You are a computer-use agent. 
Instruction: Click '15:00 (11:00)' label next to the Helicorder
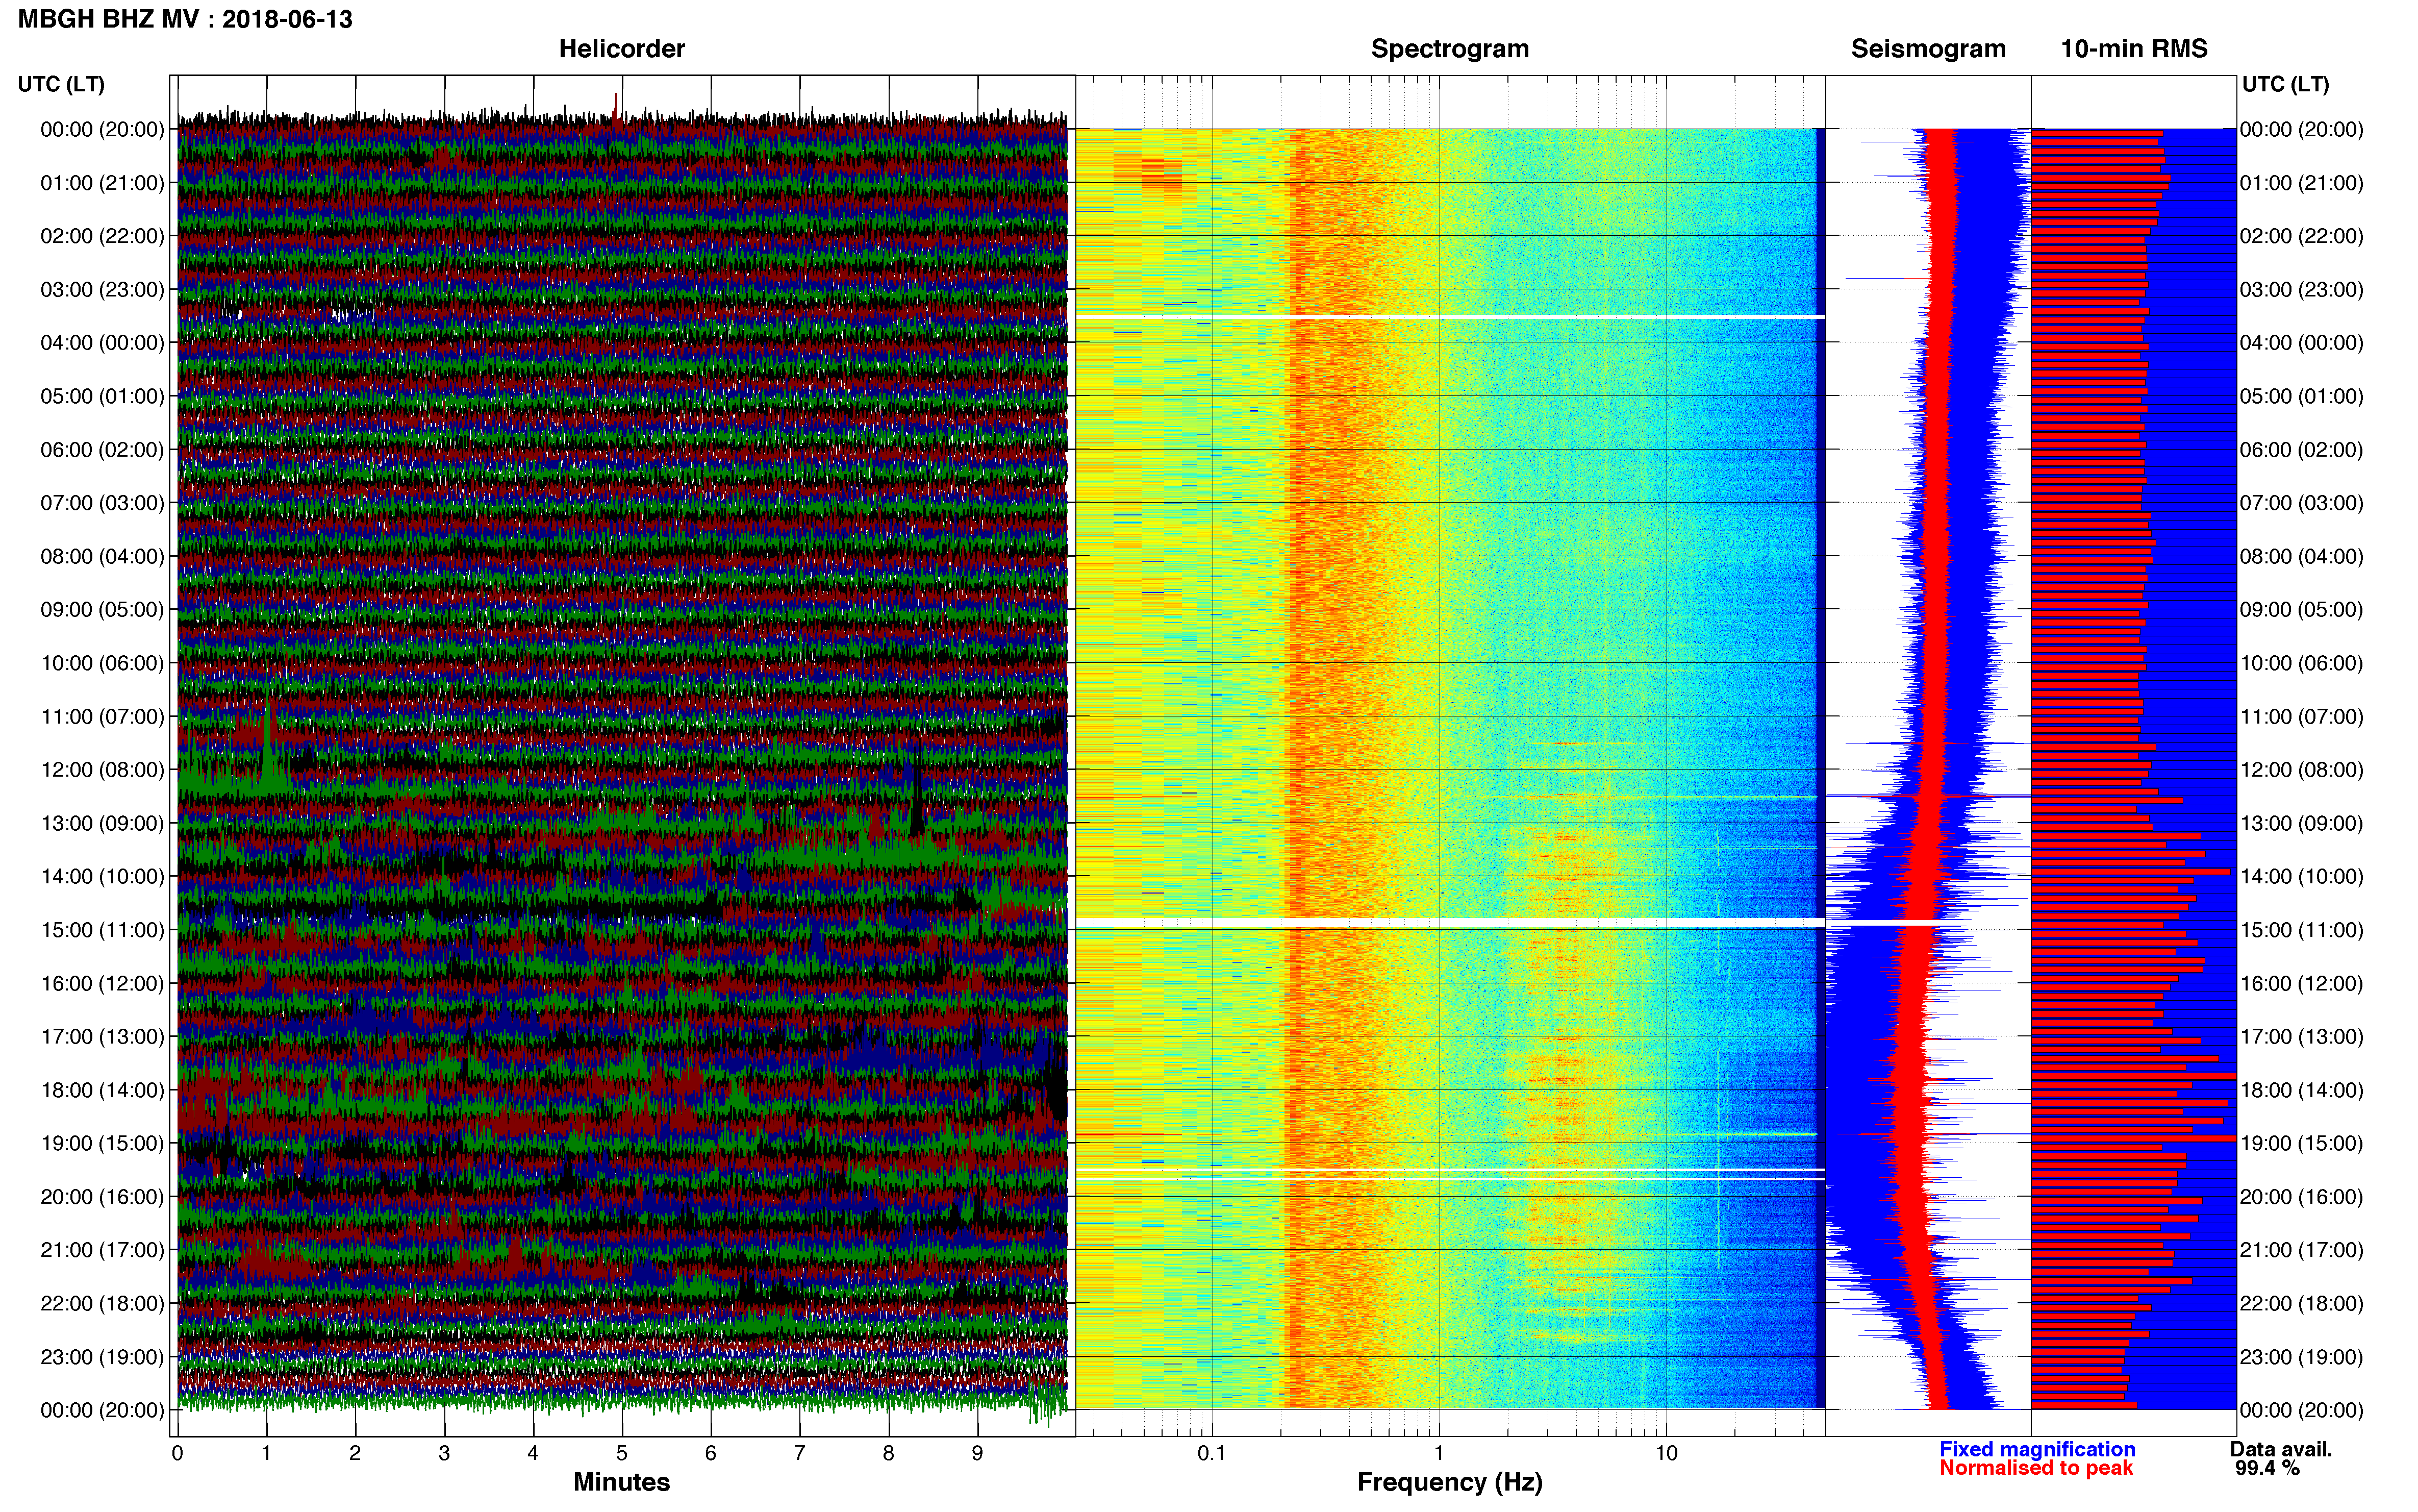pyautogui.click(x=102, y=930)
